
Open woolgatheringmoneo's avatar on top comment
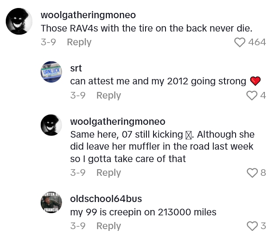coord(19,21)
